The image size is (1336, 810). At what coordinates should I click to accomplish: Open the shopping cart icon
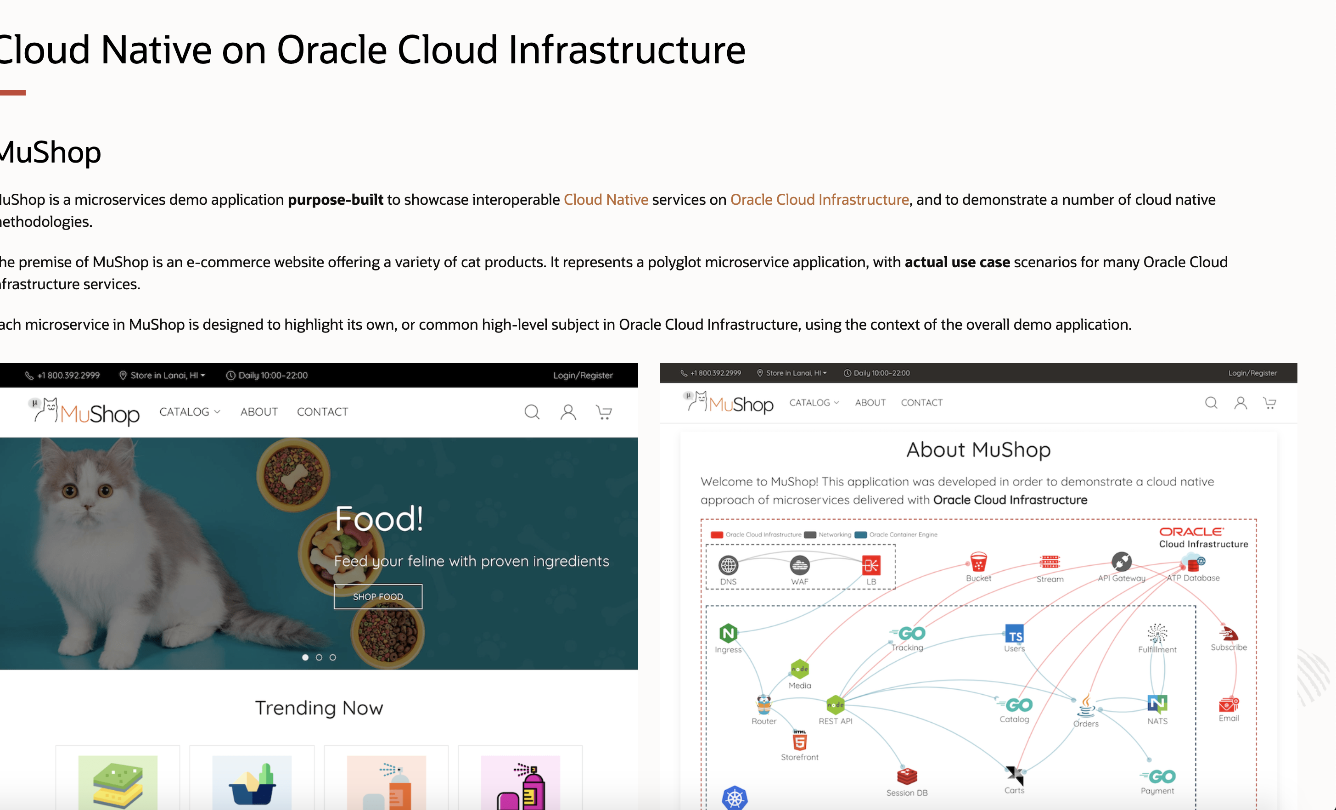pyautogui.click(x=603, y=412)
